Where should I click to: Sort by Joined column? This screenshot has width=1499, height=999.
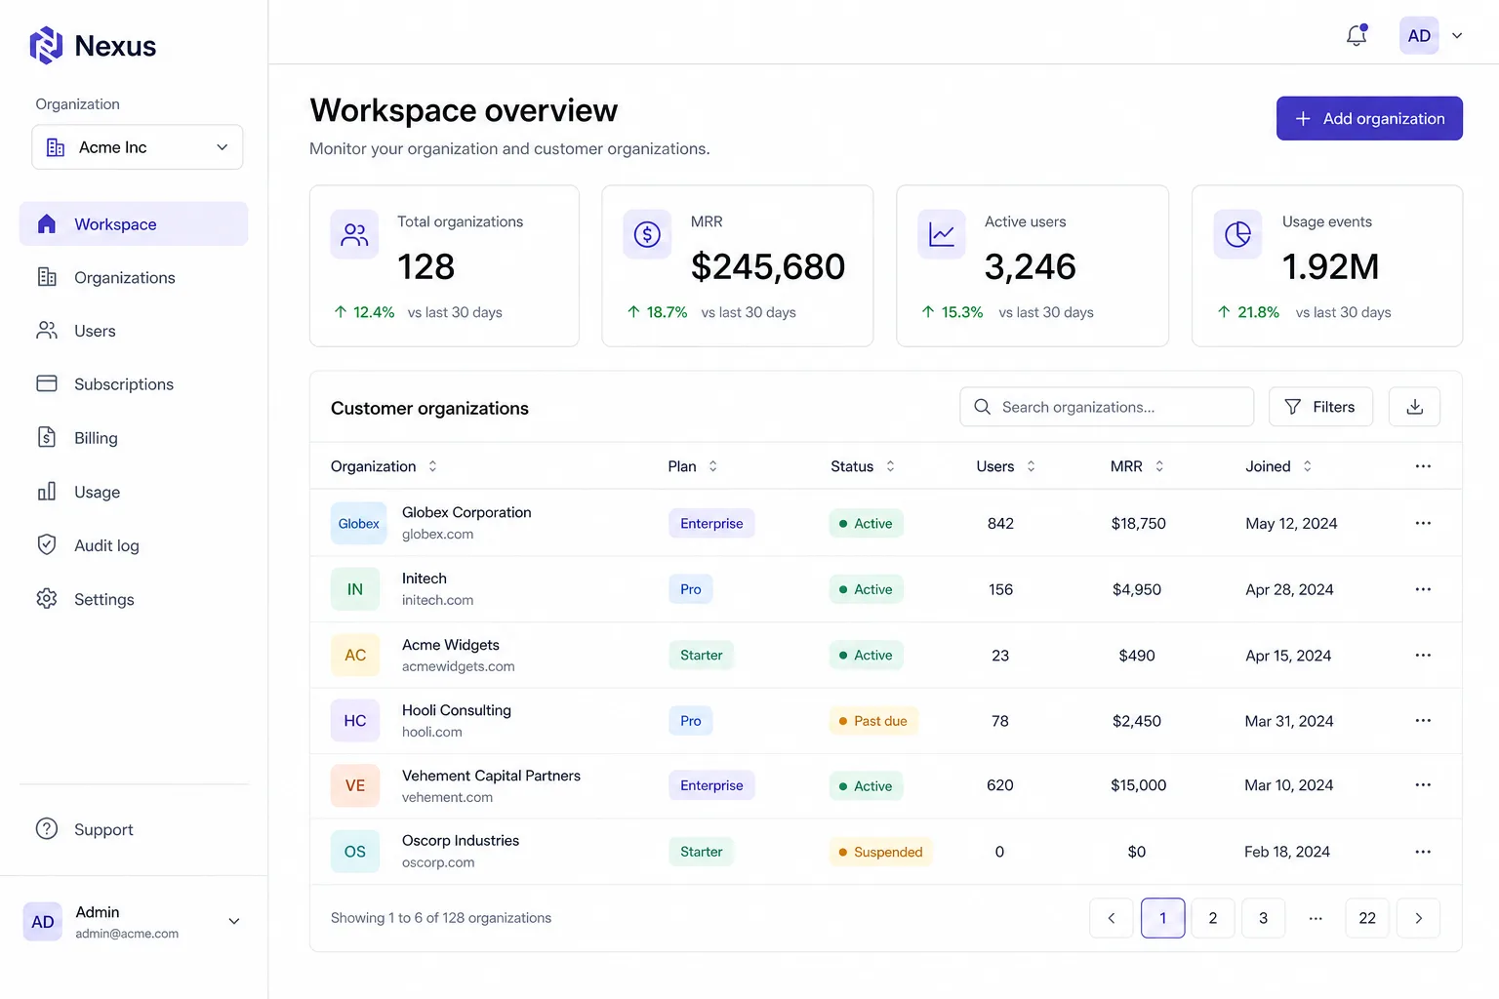1278,466
